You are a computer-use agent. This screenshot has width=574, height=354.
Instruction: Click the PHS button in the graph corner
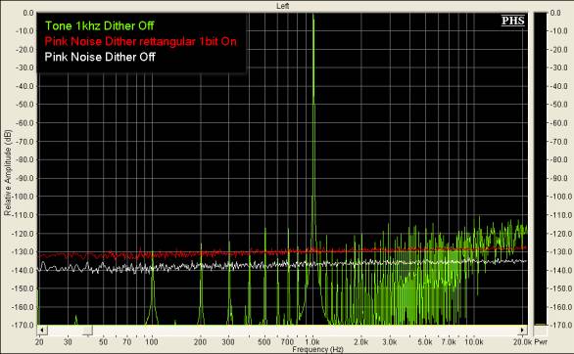tap(513, 21)
